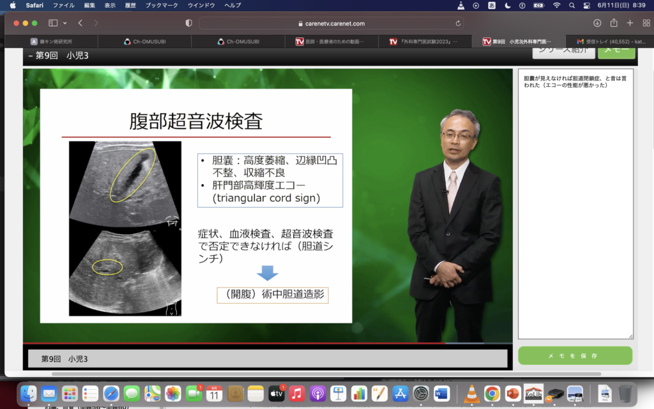Image resolution: width=654 pixels, height=409 pixels.
Task: Open a new tab with plus icon
Action: coord(630,23)
